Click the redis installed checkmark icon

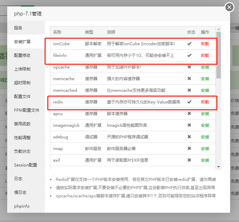tap(189, 102)
